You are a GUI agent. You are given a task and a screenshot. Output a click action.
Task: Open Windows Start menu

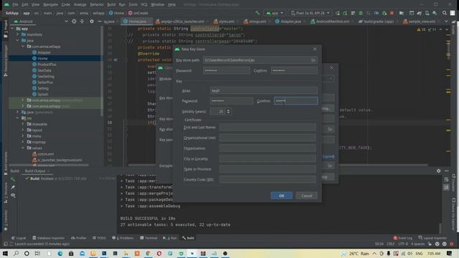(x=5, y=253)
